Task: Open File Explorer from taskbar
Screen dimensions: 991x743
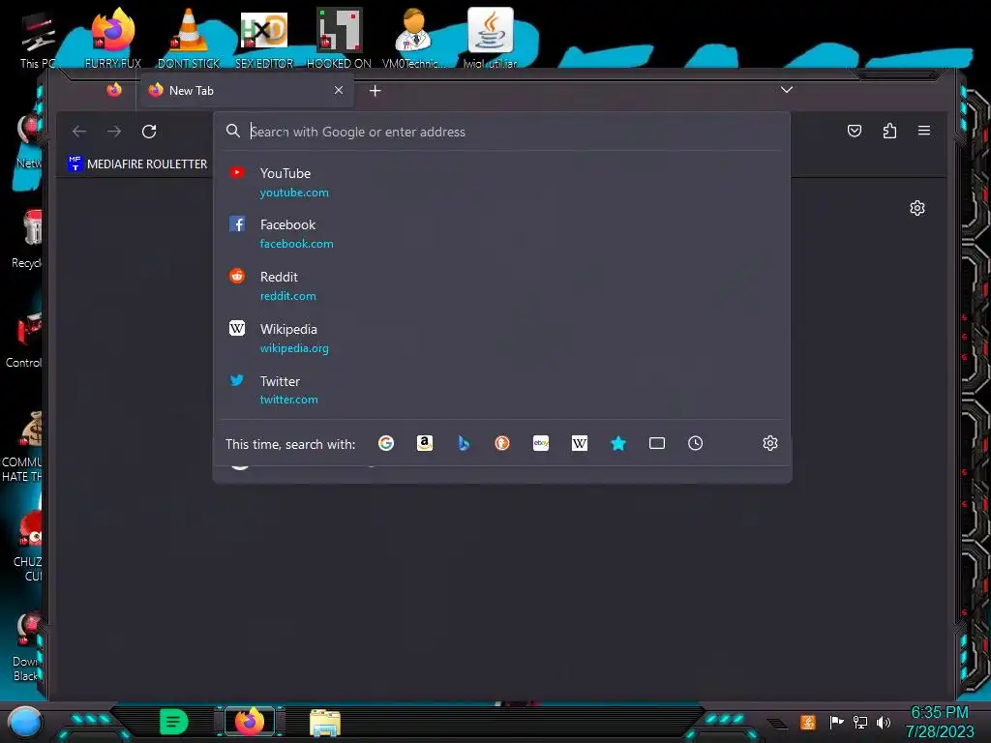Action: 325,723
